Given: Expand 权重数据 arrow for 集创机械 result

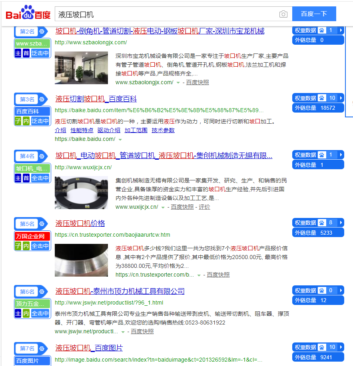Looking at the screenshot, I should pos(341,155).
